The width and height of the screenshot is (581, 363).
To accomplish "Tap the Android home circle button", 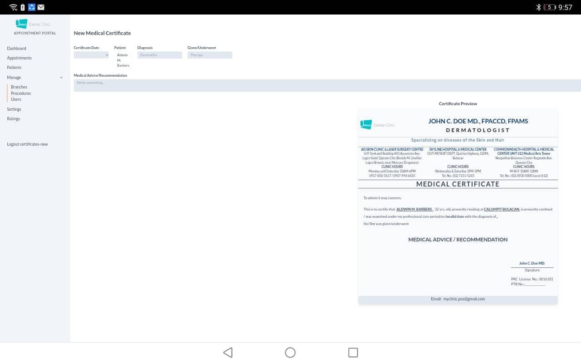I will (290, 353).
